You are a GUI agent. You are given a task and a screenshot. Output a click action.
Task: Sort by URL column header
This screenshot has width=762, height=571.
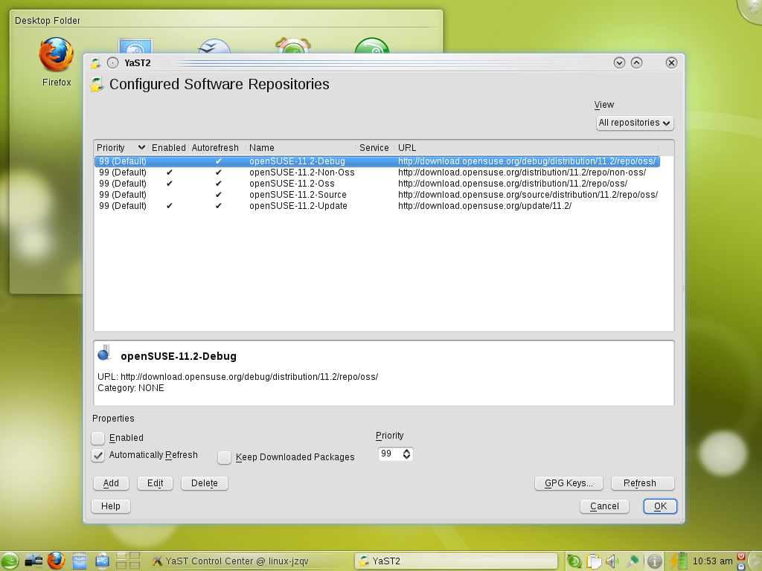click(x=528, y=148)
